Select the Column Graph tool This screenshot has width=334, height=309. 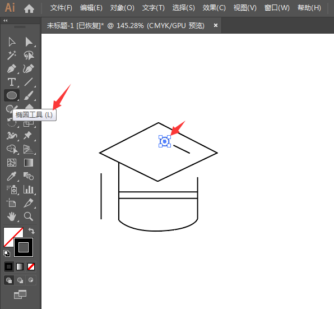[29, 190]
